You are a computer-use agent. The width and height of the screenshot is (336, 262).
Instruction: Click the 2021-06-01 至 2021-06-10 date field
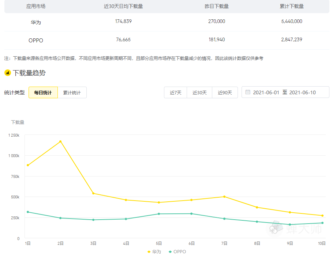coord(285,92)
